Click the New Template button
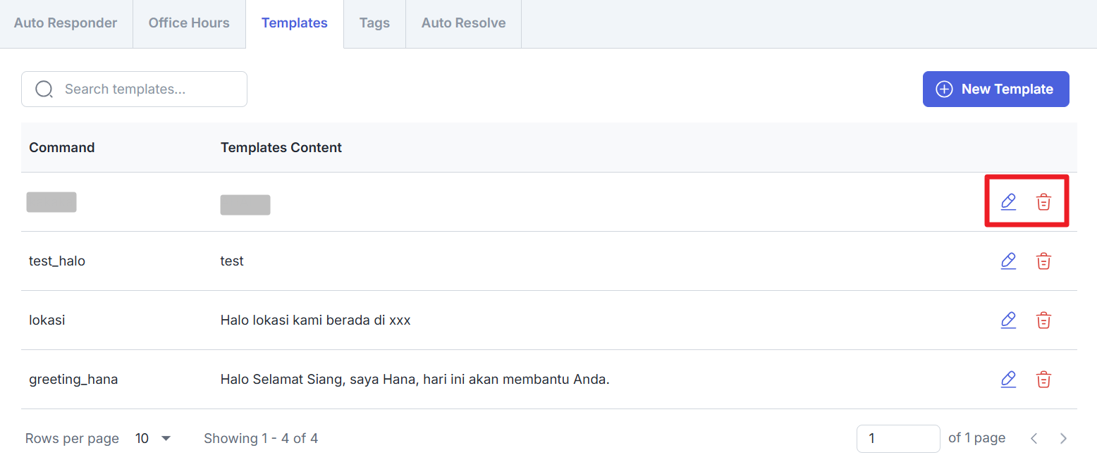Screen dimensions: 1097x474 coord(995,89)
